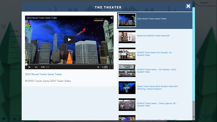This screenshot has width=217, height=122.
Task: Play the video with the center play button
Action: (69, 40)
